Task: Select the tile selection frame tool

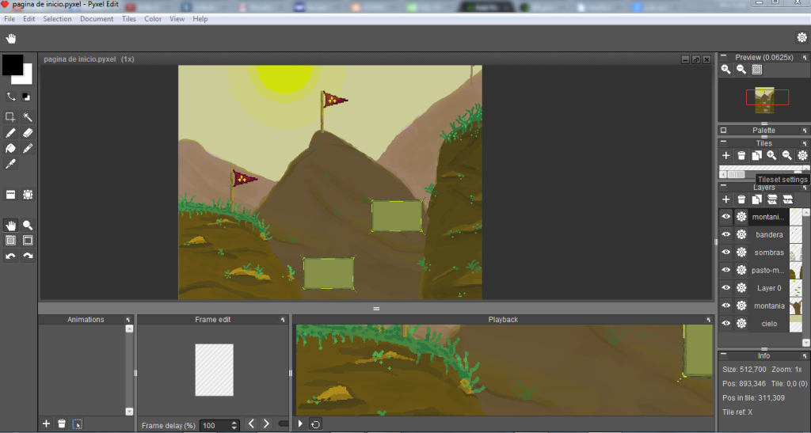Action: [28, 195]
